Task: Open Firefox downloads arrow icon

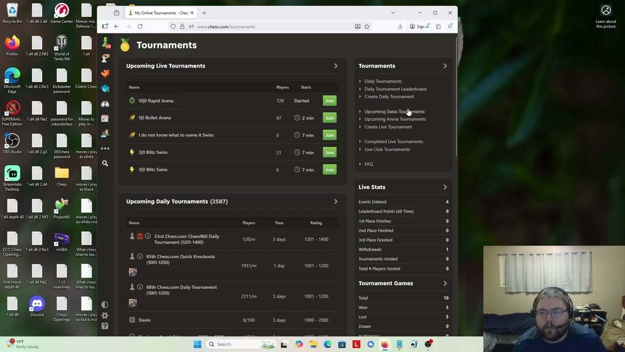Action: pyautogui.click(x=400, y=26)
